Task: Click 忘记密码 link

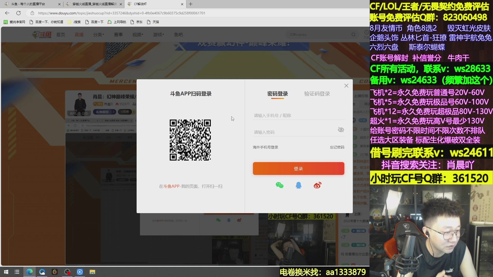Action: click(x=337, y=147)
